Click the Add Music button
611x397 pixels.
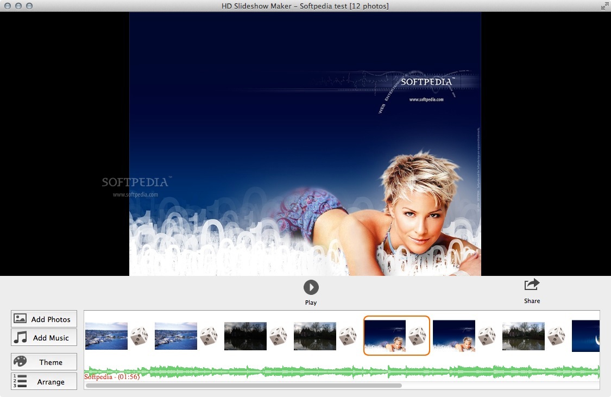coord(44,337)
